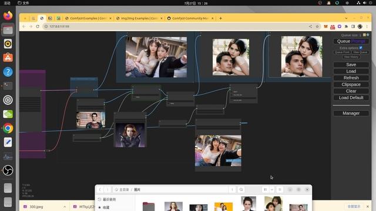
Task: Select the active ComfyUI pinned tab
Action: (42, 18)
